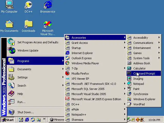Open the Documents menu item
The width and height of the screenshot is (164, 123).
35,69
